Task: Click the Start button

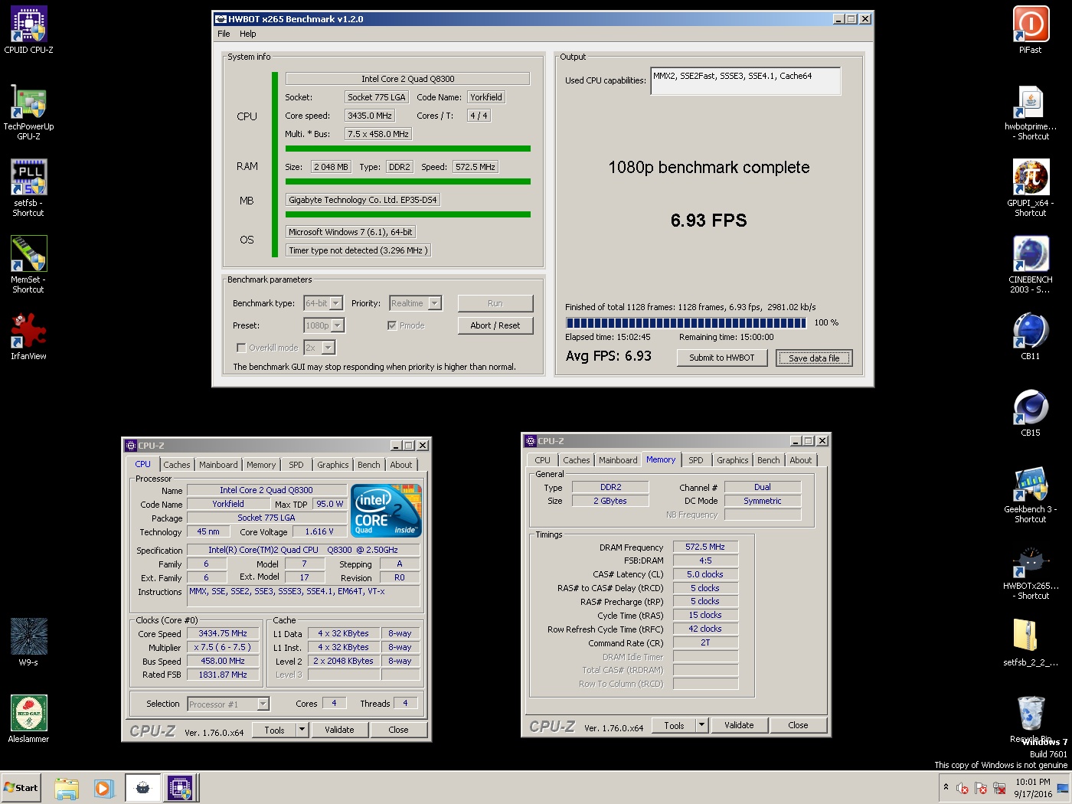Action: pyautogui.click(x=21, y=788)
